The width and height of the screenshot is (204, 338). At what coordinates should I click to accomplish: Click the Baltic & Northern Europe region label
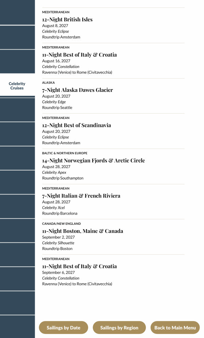tap(65, 153)
